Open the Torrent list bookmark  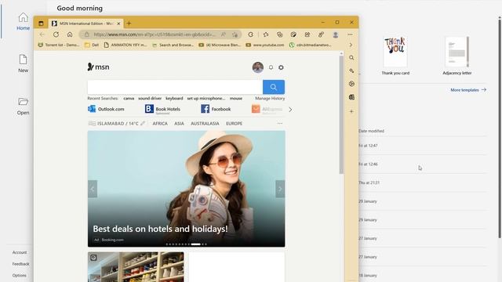click(x=59, y=45)
